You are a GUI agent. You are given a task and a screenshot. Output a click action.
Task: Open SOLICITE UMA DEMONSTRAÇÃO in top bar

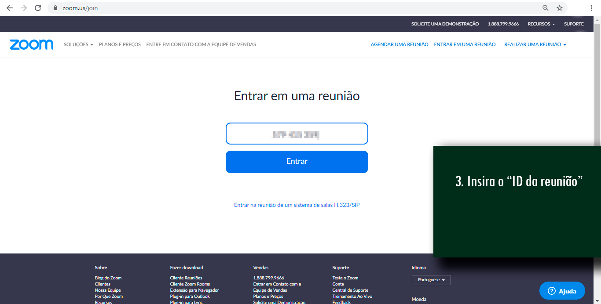click(445, 24)
